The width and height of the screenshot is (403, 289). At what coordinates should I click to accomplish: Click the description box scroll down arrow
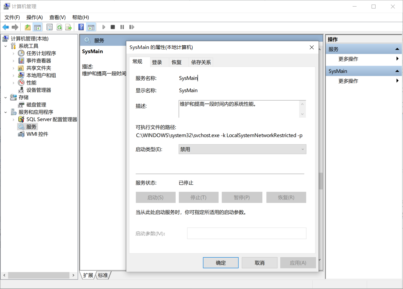303,114
